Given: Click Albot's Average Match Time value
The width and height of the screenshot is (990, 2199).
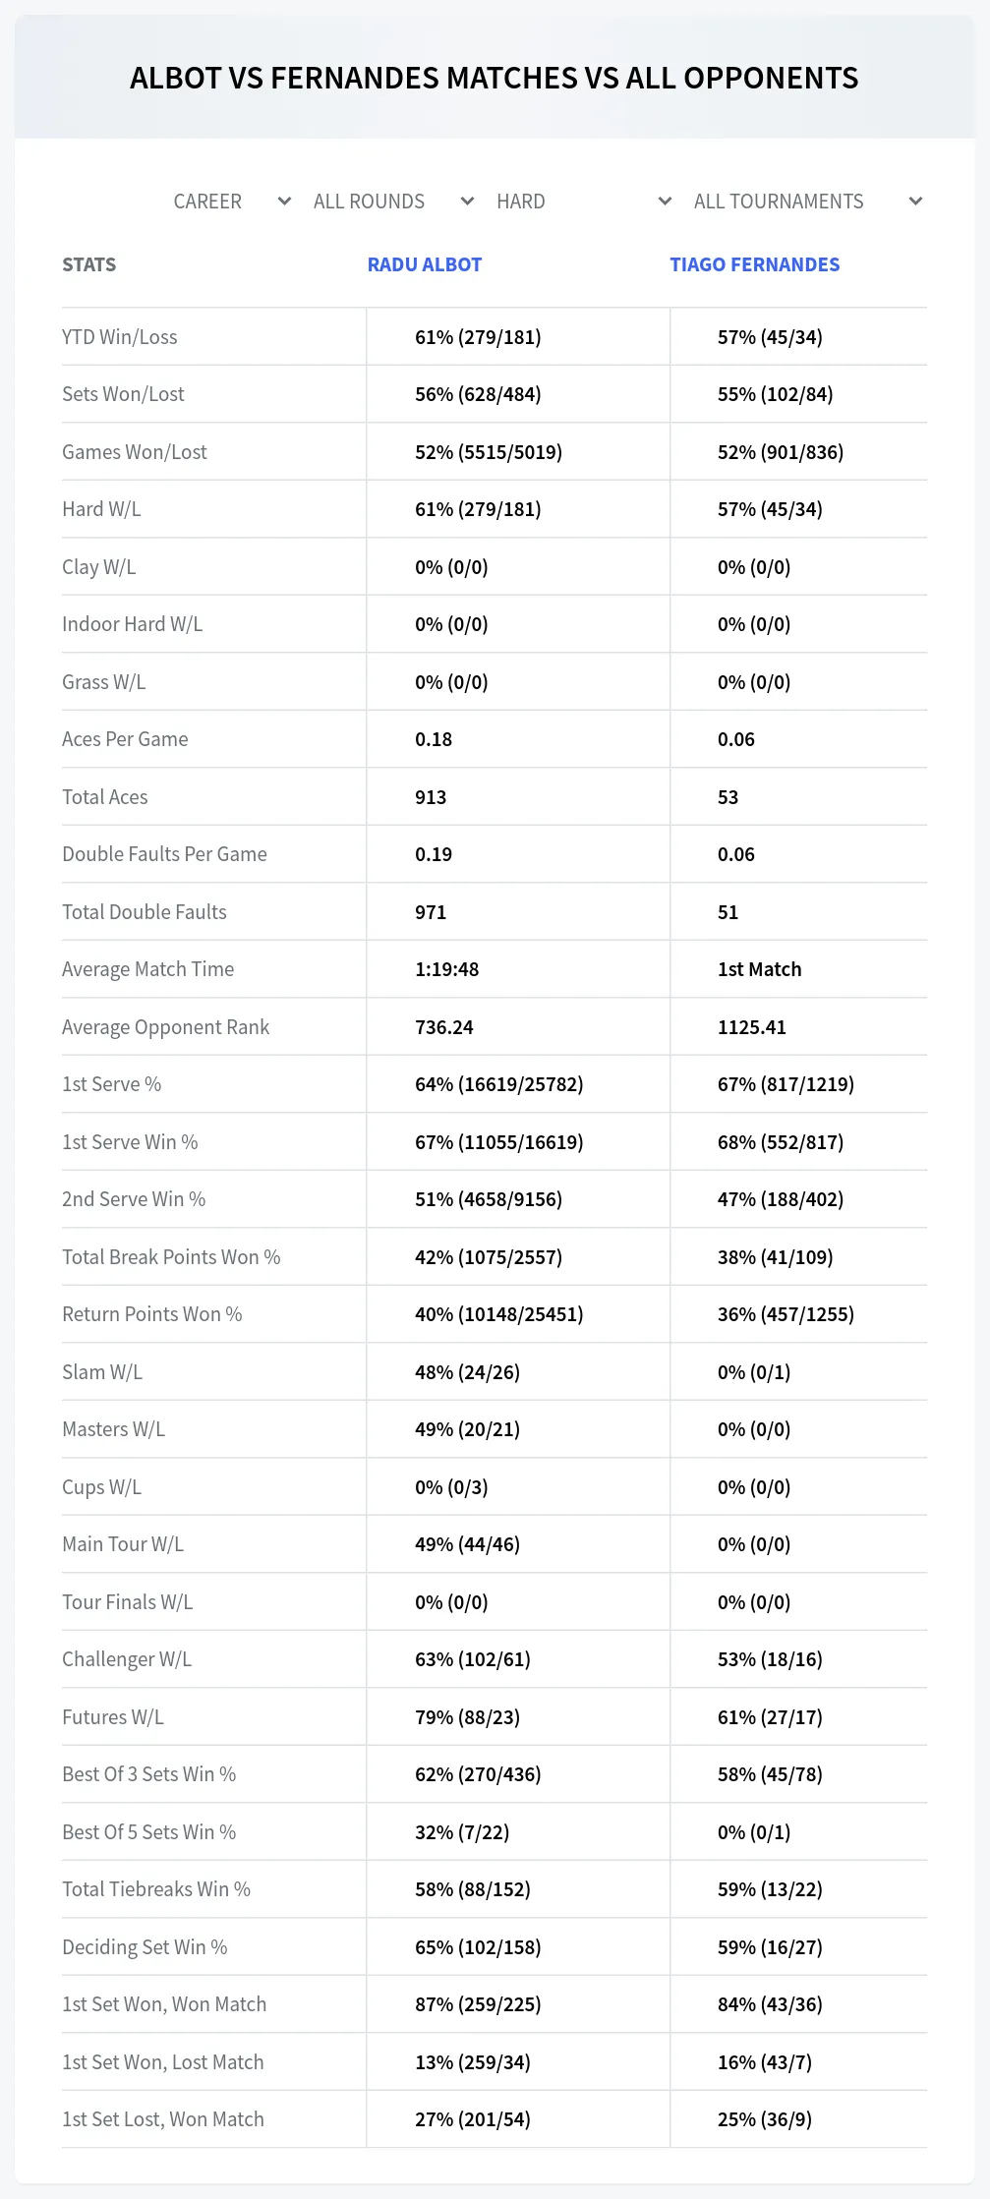Looking at the screenshot, I should pos(447,969).
